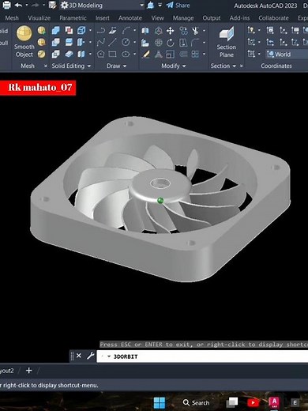
Task: Select the Rectangle tool in Draw panel
Action: click(x=113, y=54)
